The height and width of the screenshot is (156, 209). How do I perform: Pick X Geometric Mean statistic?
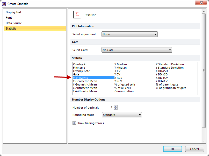85,81
